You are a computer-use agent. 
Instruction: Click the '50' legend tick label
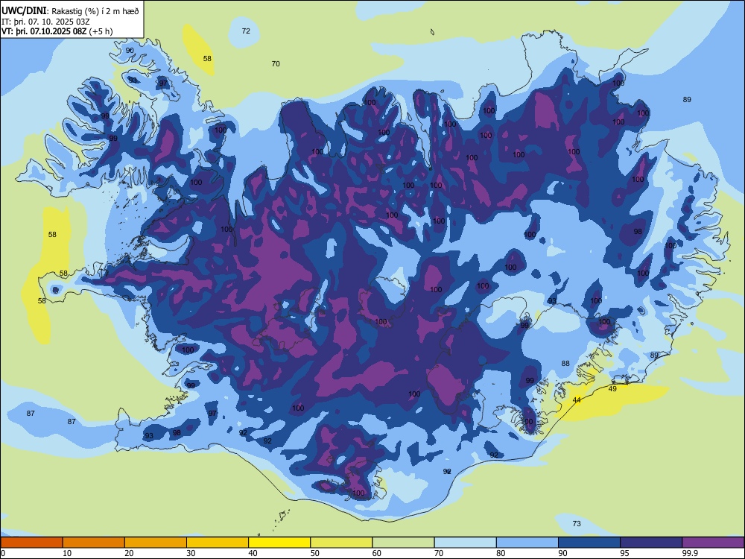click(x=315, y=553)
